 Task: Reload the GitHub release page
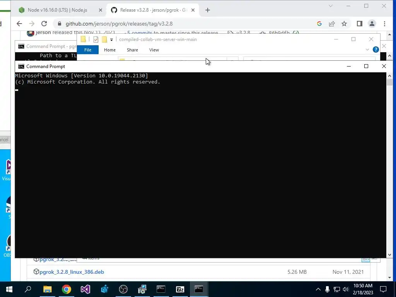(x=44, y=24)
